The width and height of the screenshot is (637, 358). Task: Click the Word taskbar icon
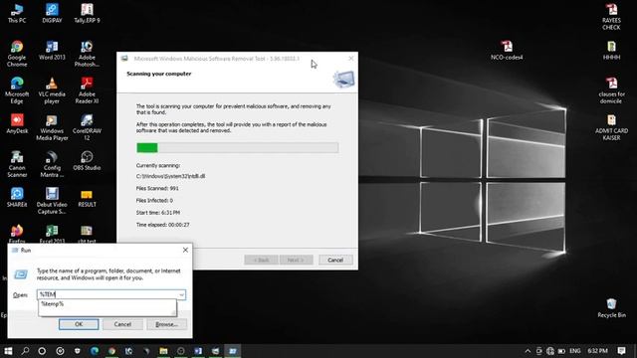coord(198,351)
